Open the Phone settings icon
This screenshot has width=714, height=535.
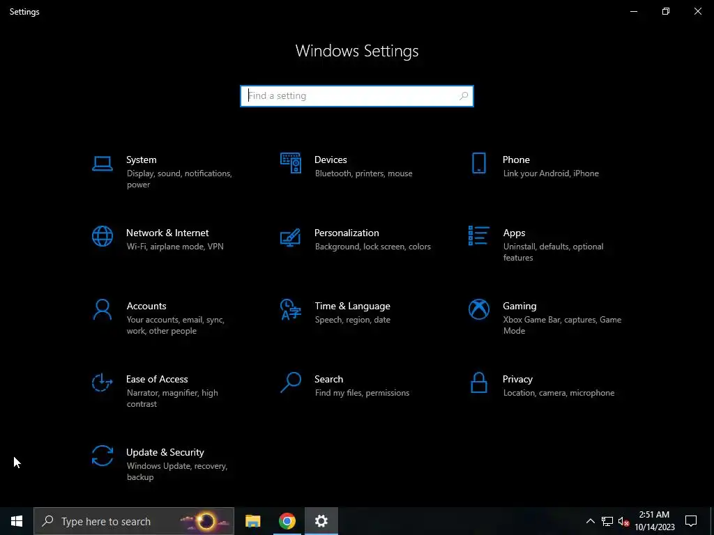478,163
